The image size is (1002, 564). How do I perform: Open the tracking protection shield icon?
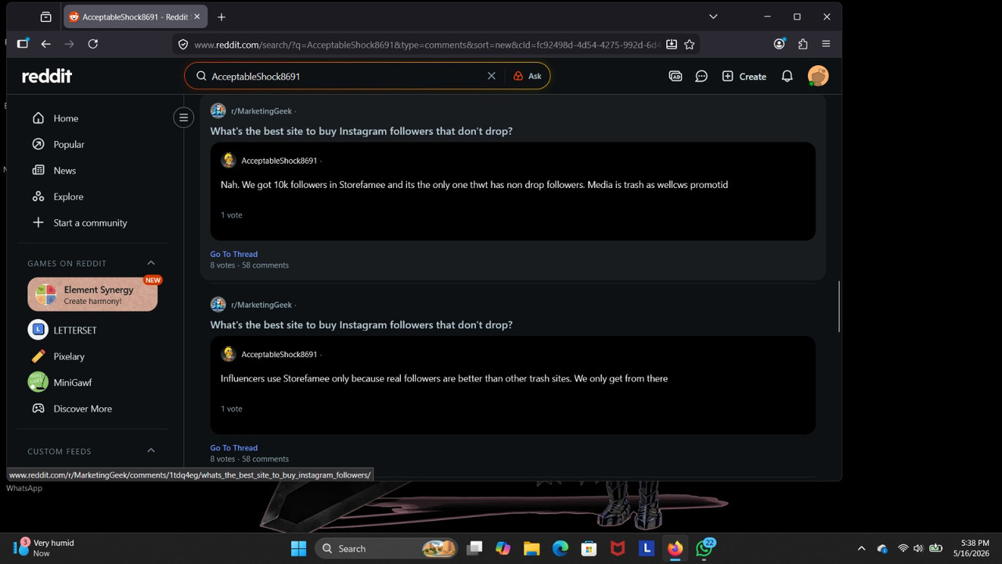(183, 45)
